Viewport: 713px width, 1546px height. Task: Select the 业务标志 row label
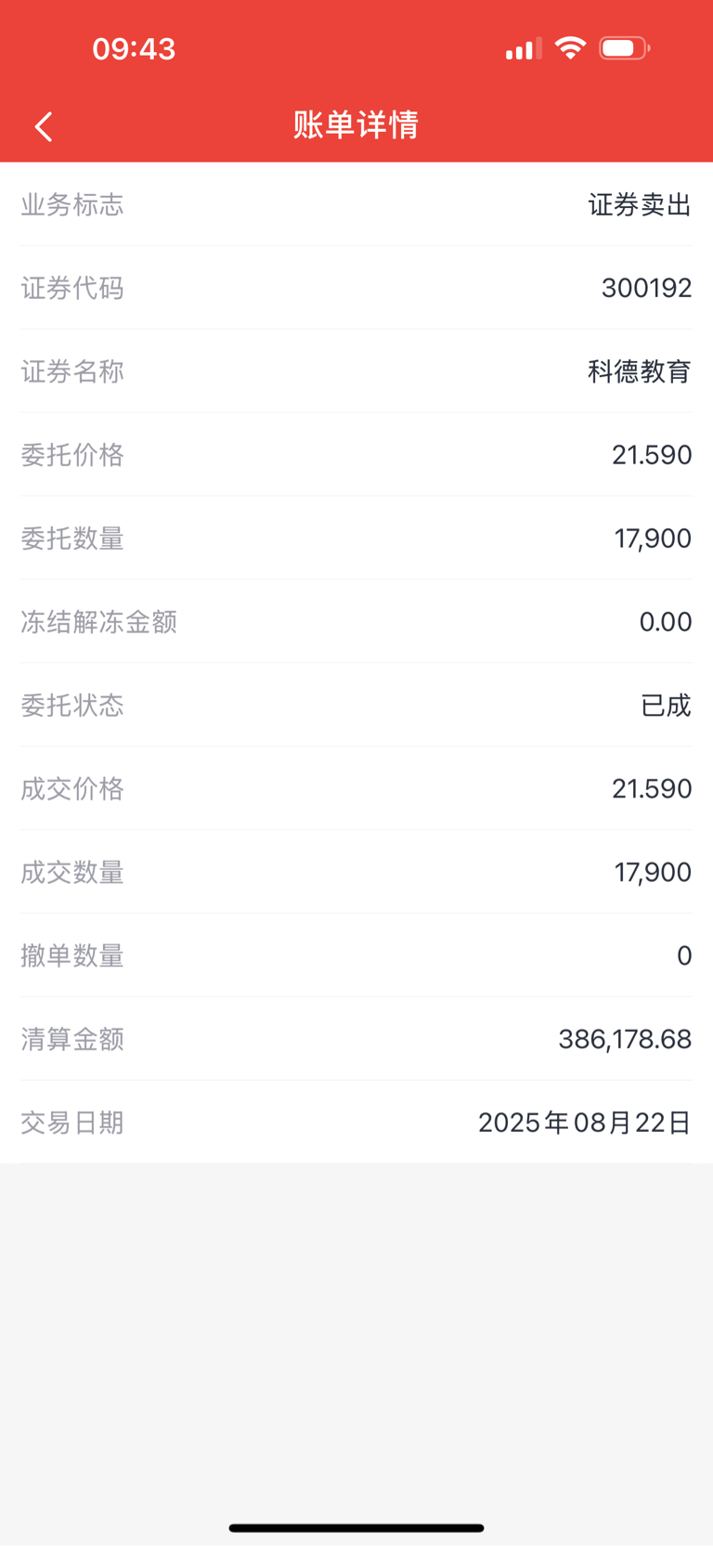click(x=72, y=204)
